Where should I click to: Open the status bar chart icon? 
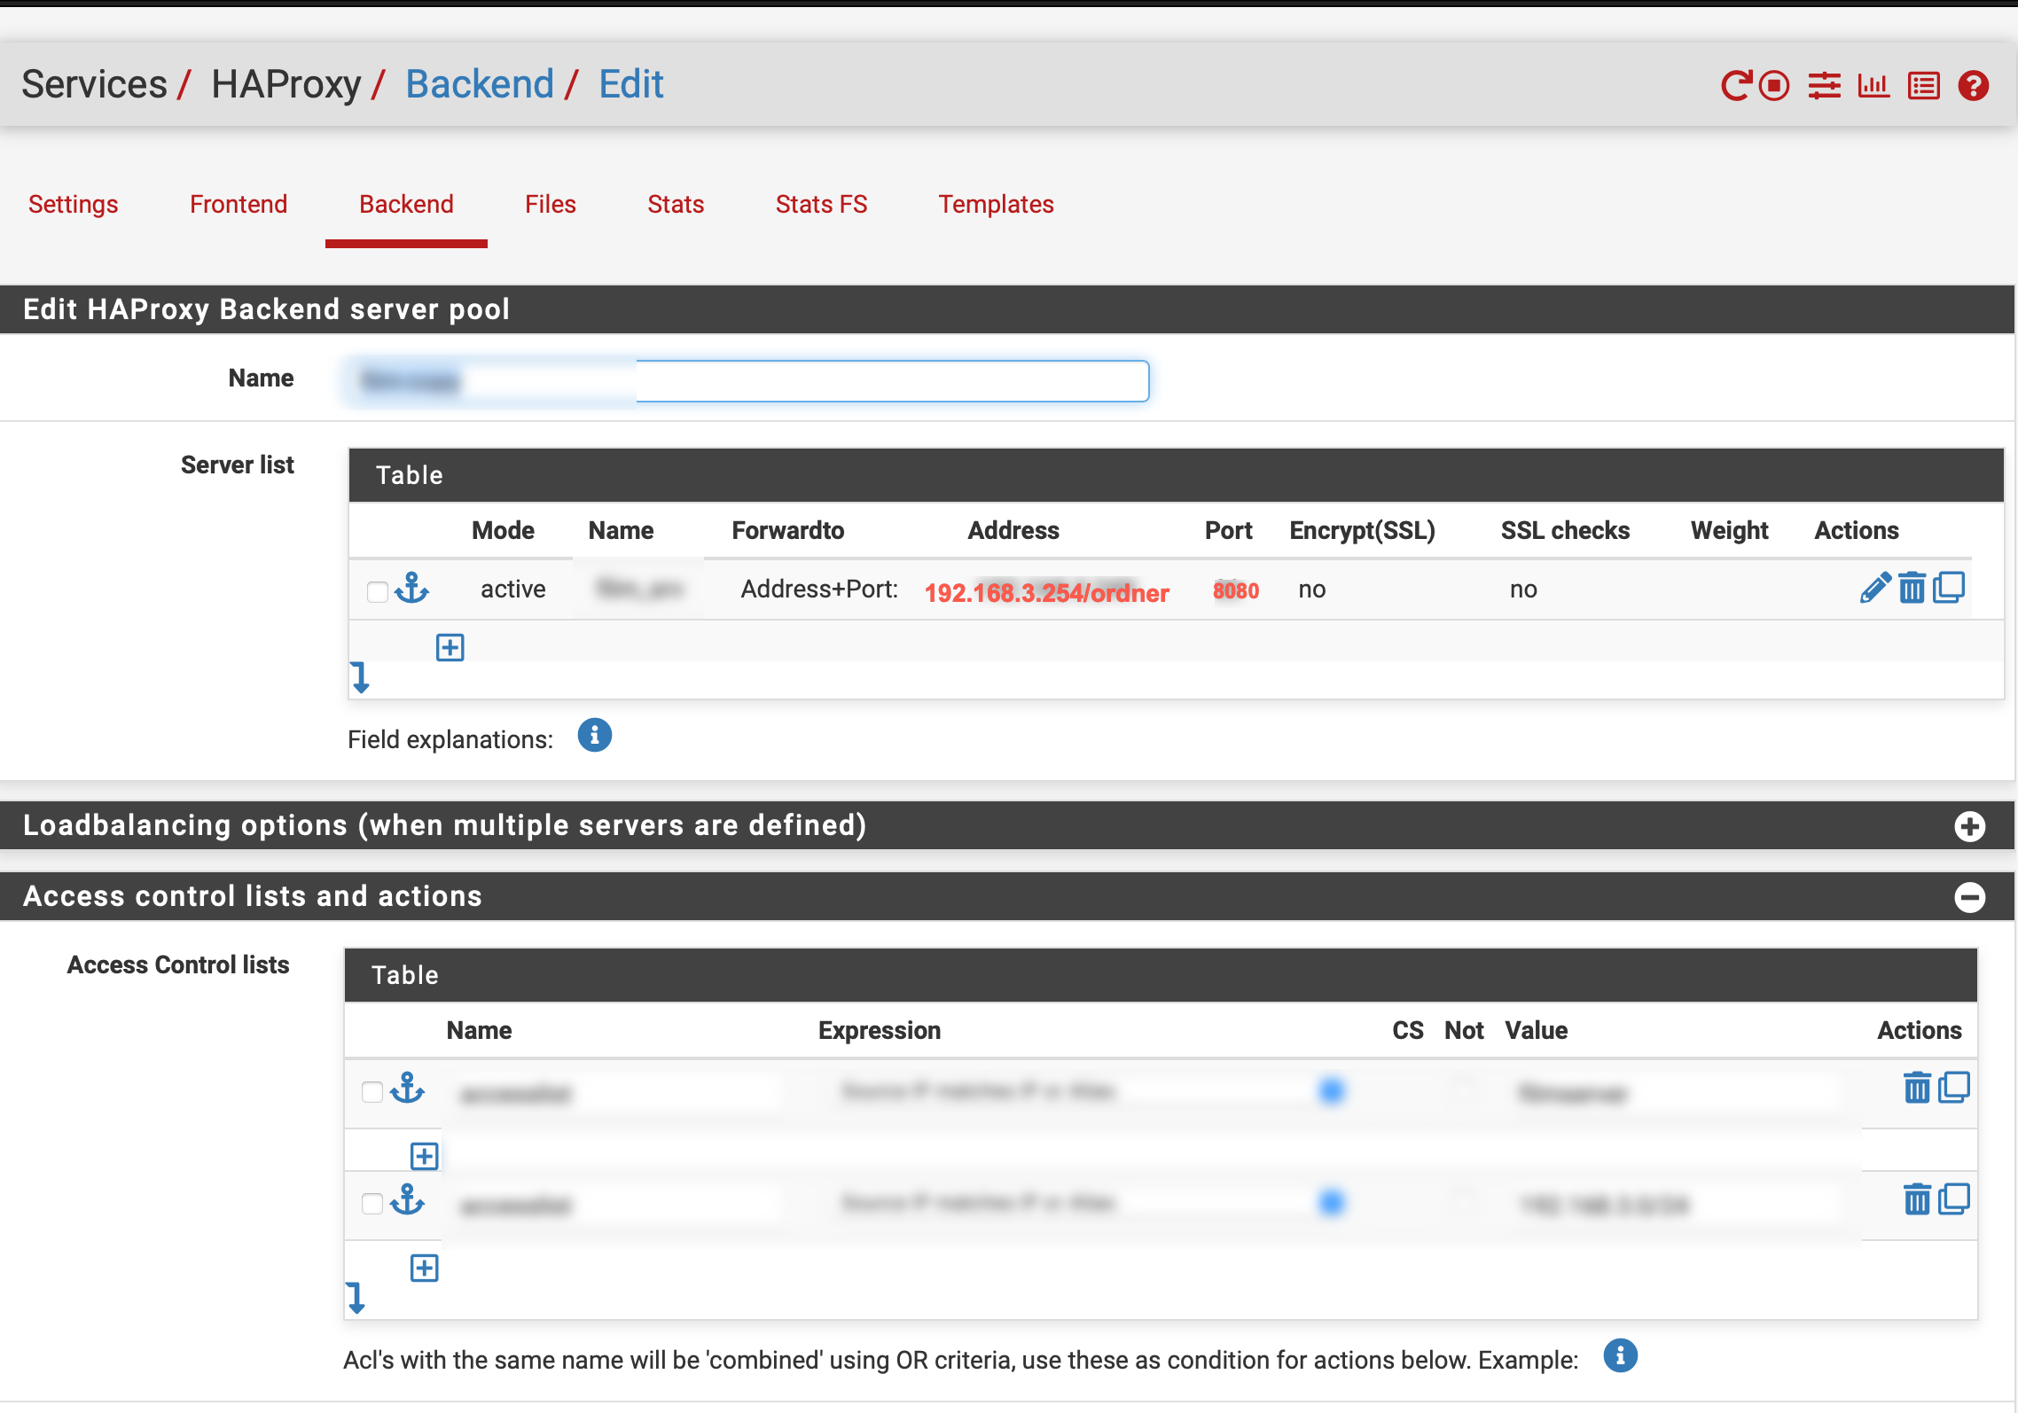point(1873,86)
